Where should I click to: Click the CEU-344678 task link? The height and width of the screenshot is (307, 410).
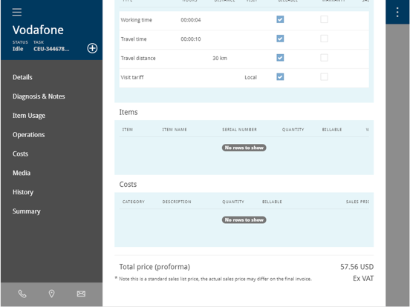[51, 49]
